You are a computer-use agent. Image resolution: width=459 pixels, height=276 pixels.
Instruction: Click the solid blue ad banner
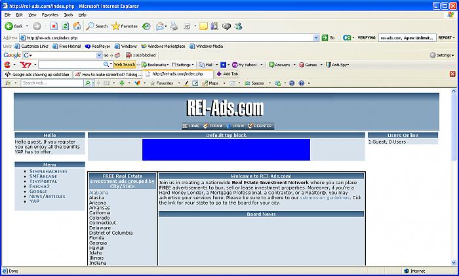point(226,149)
